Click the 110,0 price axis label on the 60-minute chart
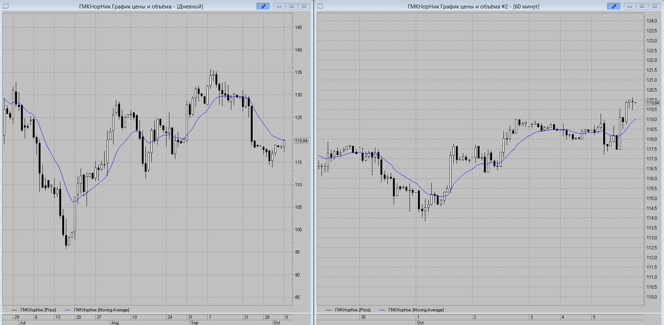The height and width of the screenshot is (325, 664). pyautogui.click(x=652, y=297)
